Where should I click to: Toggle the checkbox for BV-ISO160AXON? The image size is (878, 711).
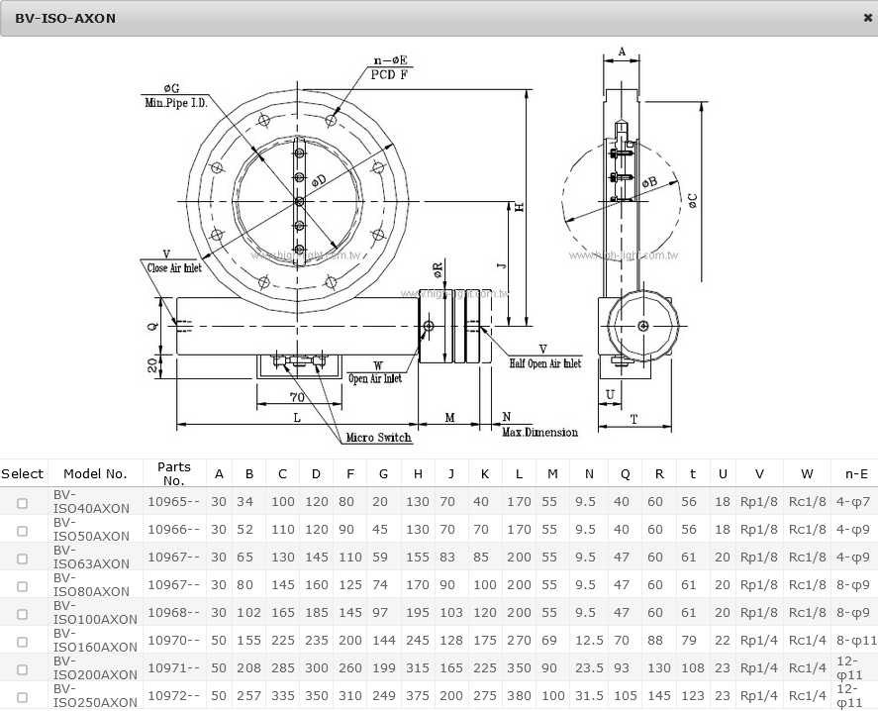pyautogui.click(x=22, y=642)
